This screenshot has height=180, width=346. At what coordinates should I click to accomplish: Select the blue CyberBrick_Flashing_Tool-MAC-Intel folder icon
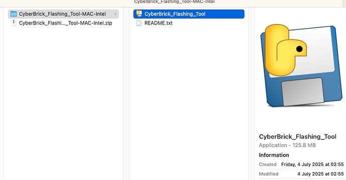tap(14, 14)
